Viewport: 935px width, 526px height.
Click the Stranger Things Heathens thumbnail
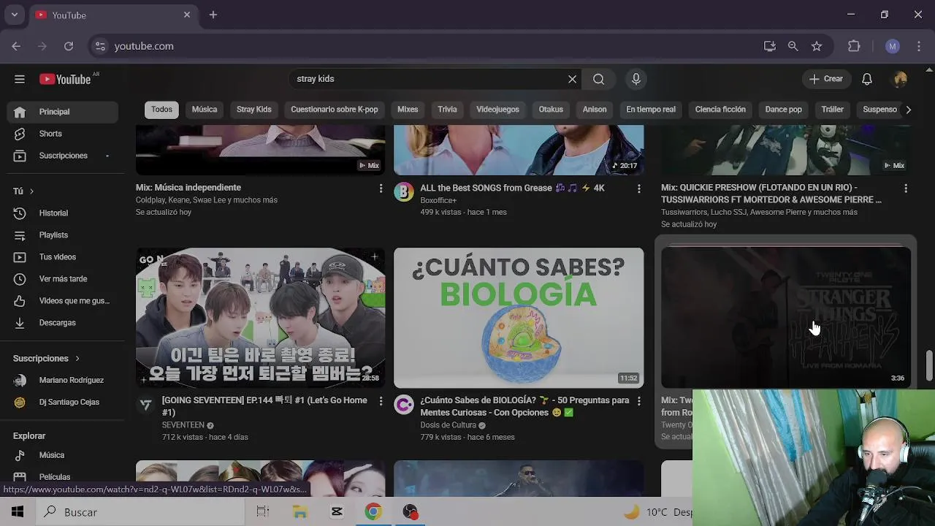tap(786, 318)
